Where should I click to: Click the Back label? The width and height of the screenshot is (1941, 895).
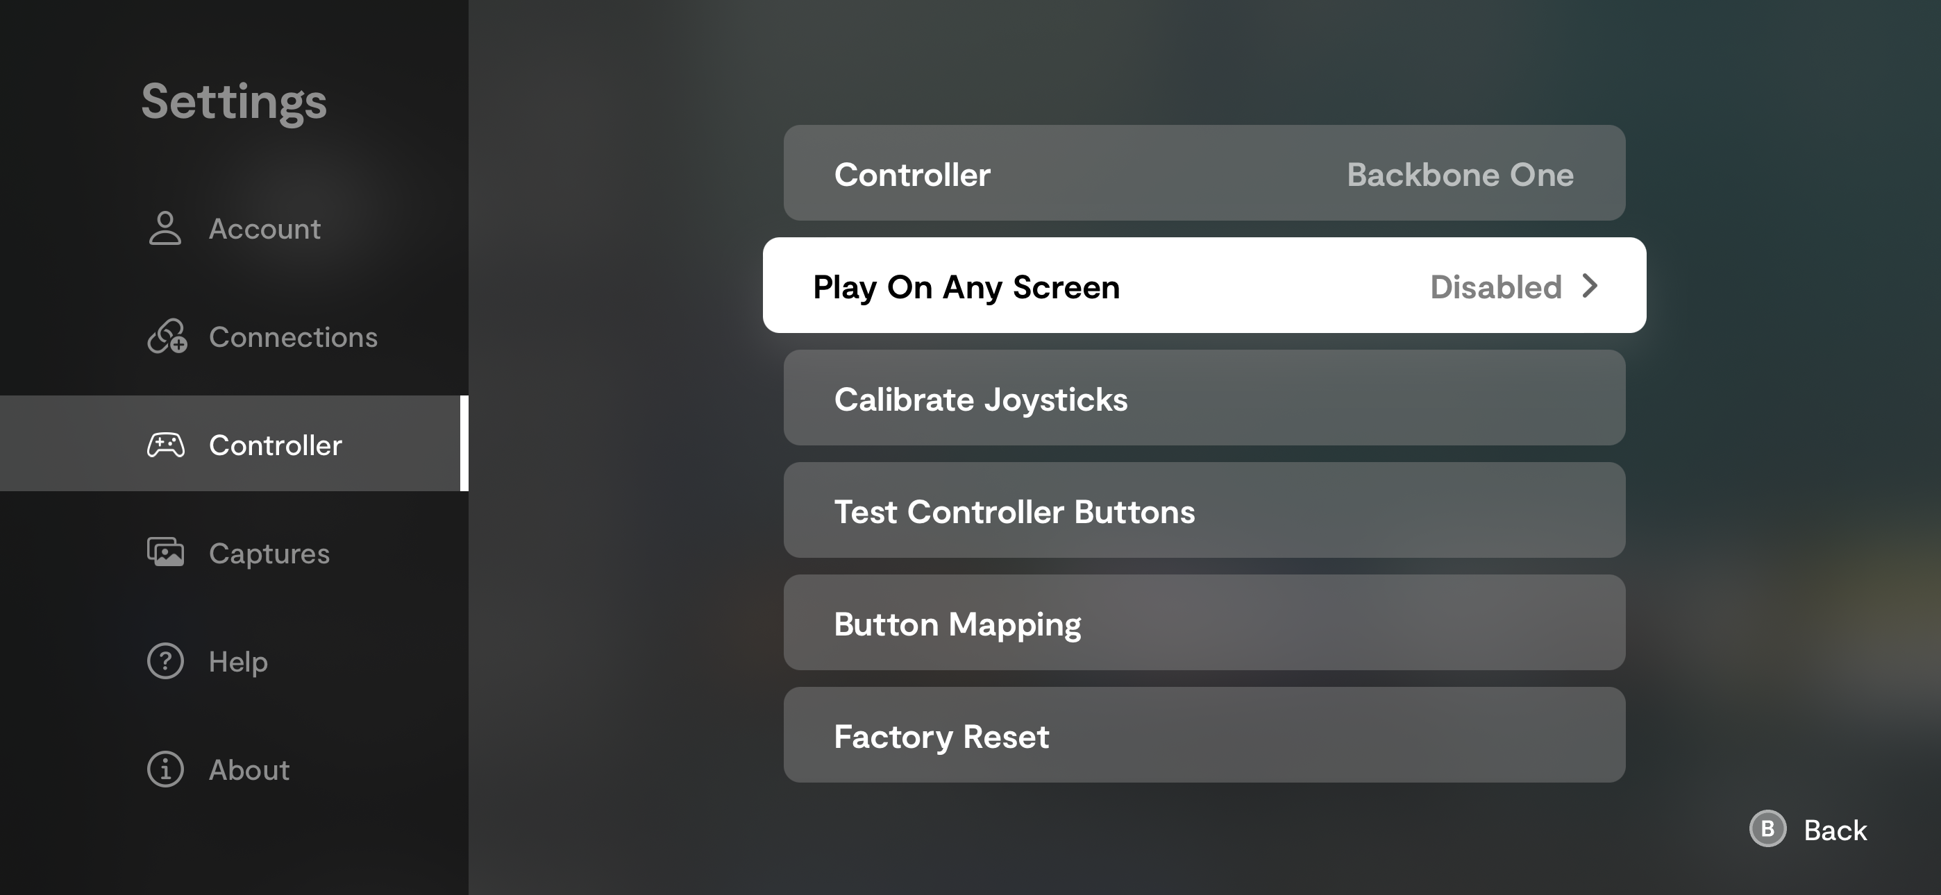pyautogui.click(x=1835, y=830)
